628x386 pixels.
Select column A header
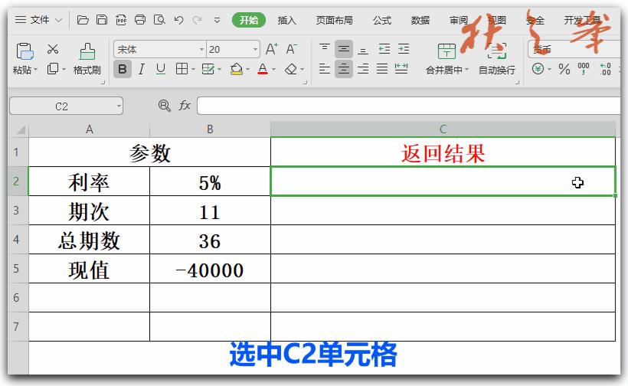coord(90,129)
